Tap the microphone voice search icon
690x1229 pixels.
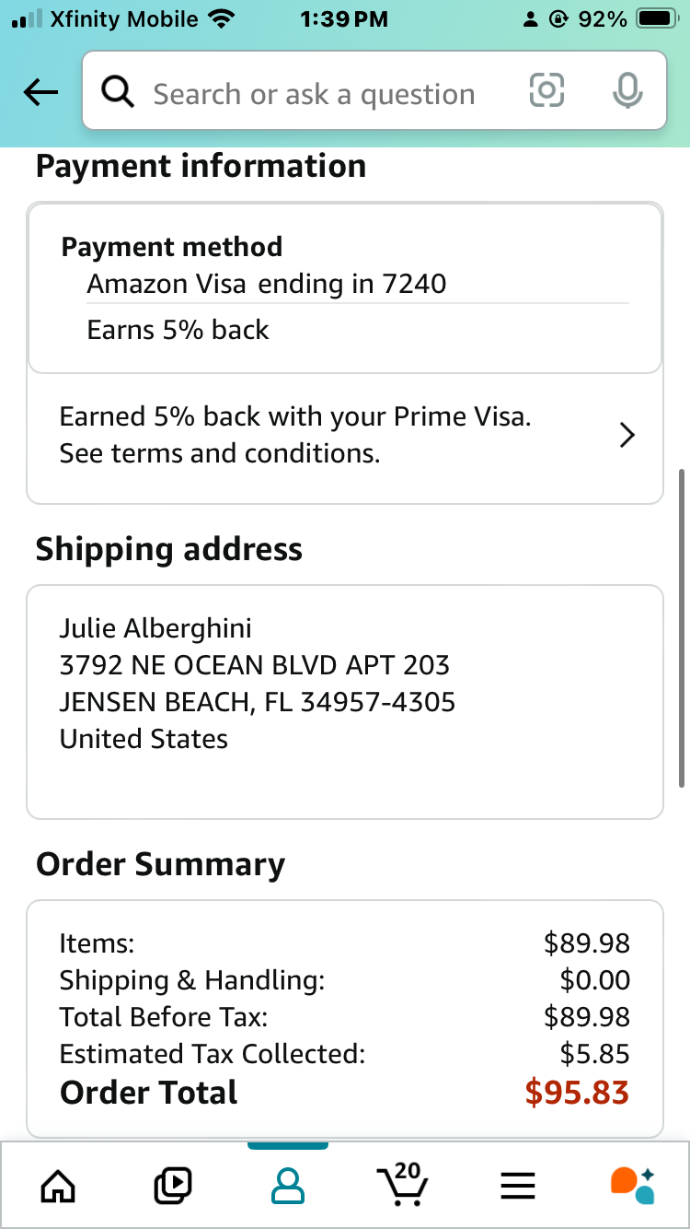(x=627, y=90)
